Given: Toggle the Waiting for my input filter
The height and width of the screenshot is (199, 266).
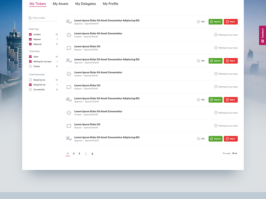Looking at the screenshot, I should click(30, 61).
